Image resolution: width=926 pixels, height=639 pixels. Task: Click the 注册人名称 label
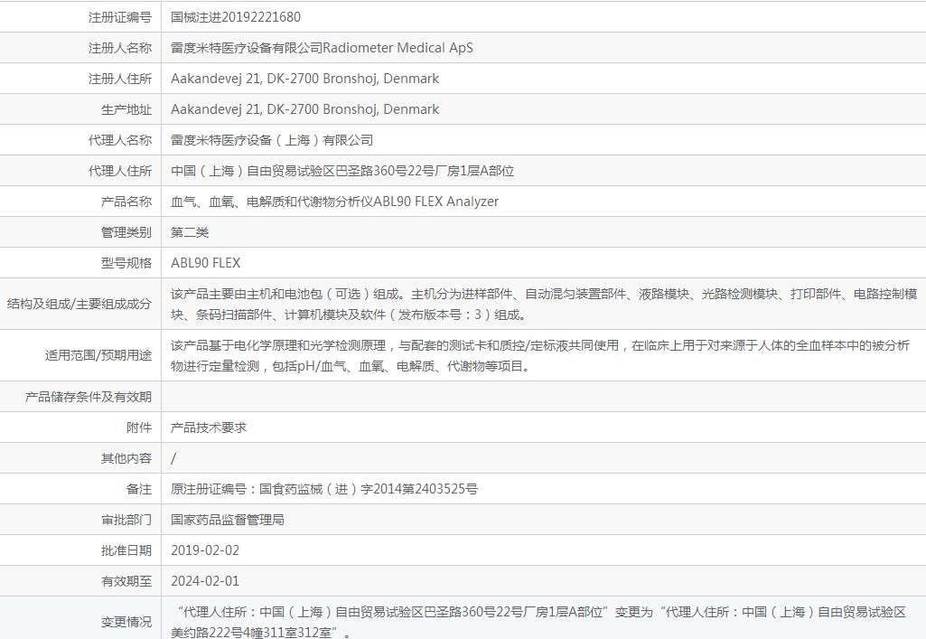point(120,48)
